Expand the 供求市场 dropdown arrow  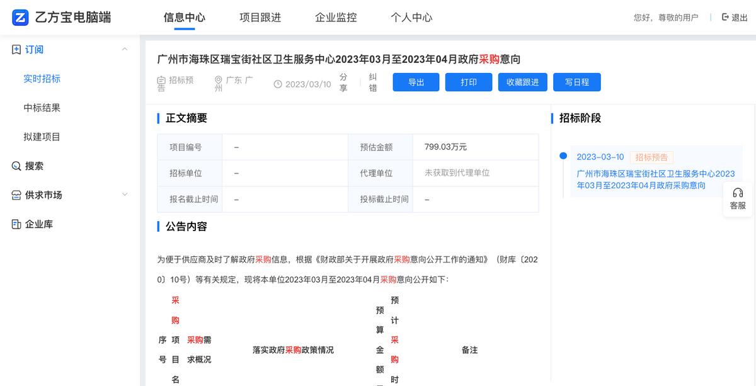coord(124,195)
